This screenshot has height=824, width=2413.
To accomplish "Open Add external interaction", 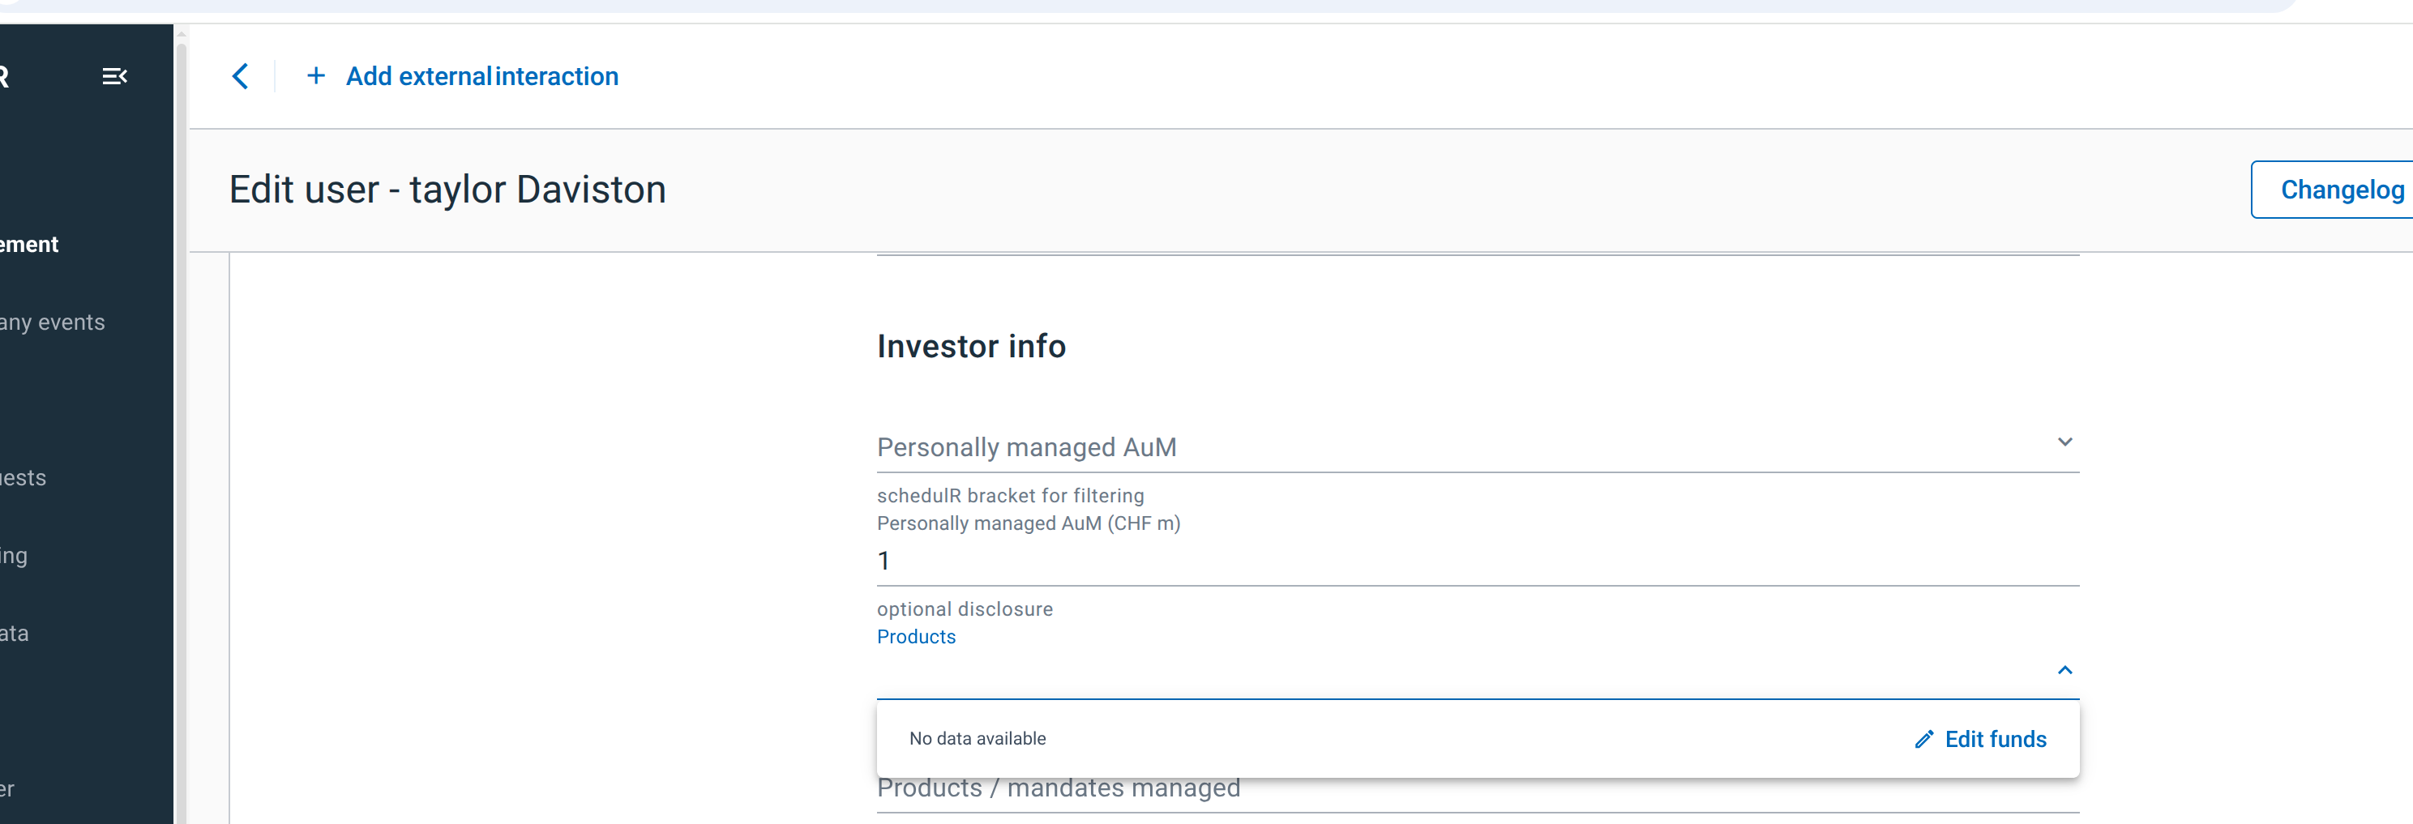I will click(x=481, y=76).
